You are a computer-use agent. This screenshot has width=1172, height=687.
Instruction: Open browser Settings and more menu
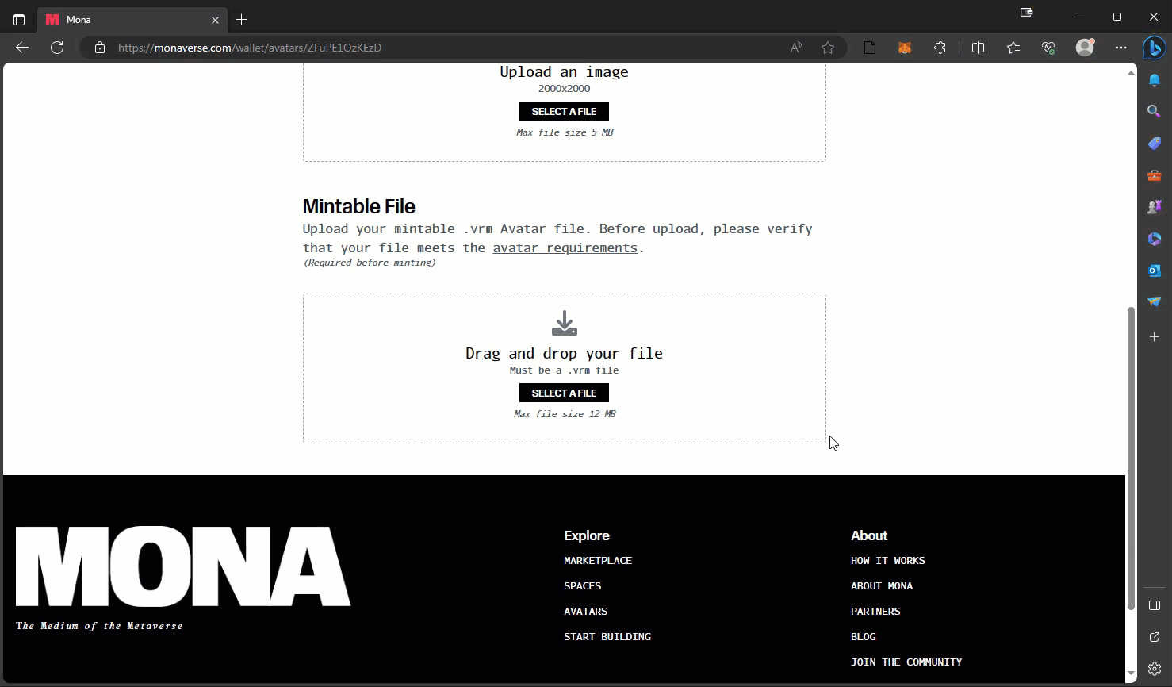(x=1120, y=48)
